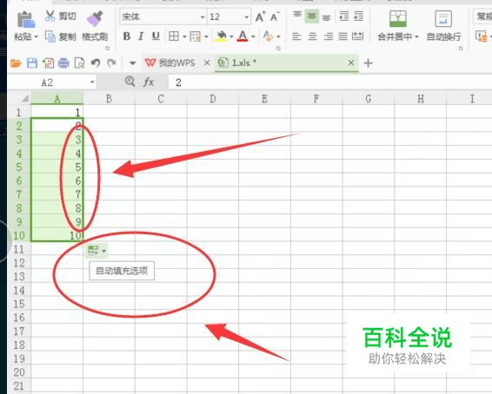Toggle italic formatting I
This screenshot has height=394, width=492.
pyautogui.click(x=141, y=36)
